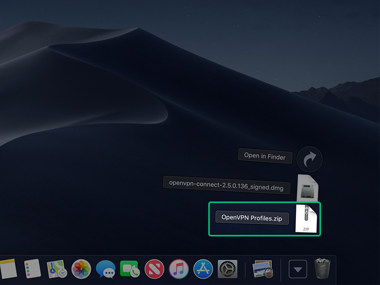Image resolution: width=380 pixels, height=285 pixels.
Task: Open Preview app in the Dock
Action: coord(263,269)
